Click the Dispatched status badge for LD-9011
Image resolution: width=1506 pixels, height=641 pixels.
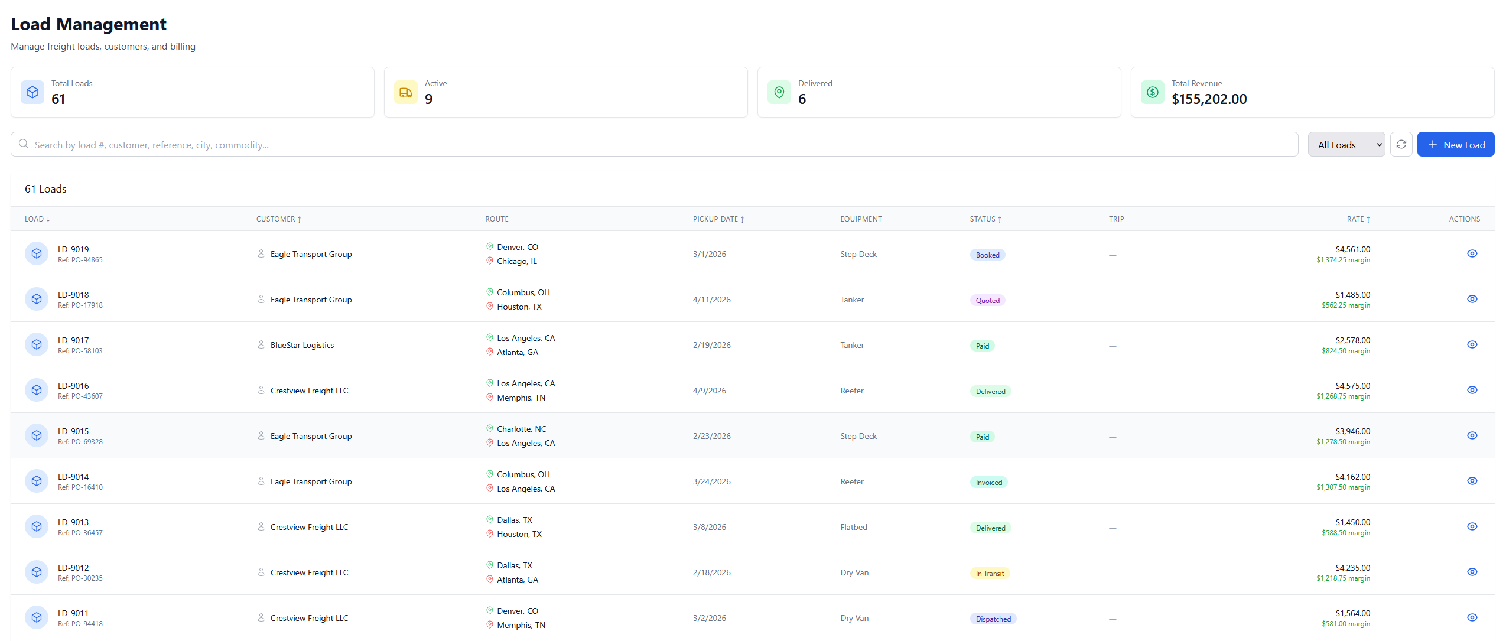[x=993, y=619]
